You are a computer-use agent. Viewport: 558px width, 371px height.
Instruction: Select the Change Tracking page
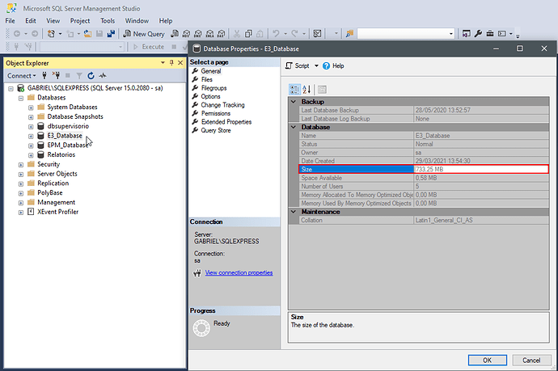[222, 105]
